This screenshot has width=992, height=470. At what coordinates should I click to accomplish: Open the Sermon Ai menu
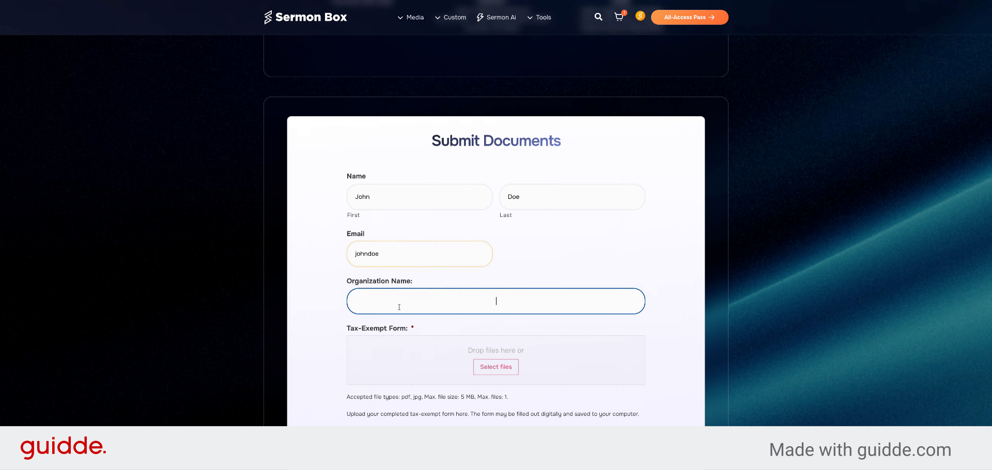(x=500, y=17)
